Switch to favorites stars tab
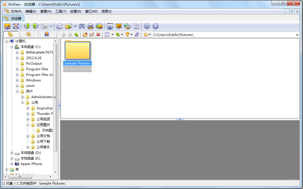The image size is (303, 189). pyautogui.click(x=29, y=34)
